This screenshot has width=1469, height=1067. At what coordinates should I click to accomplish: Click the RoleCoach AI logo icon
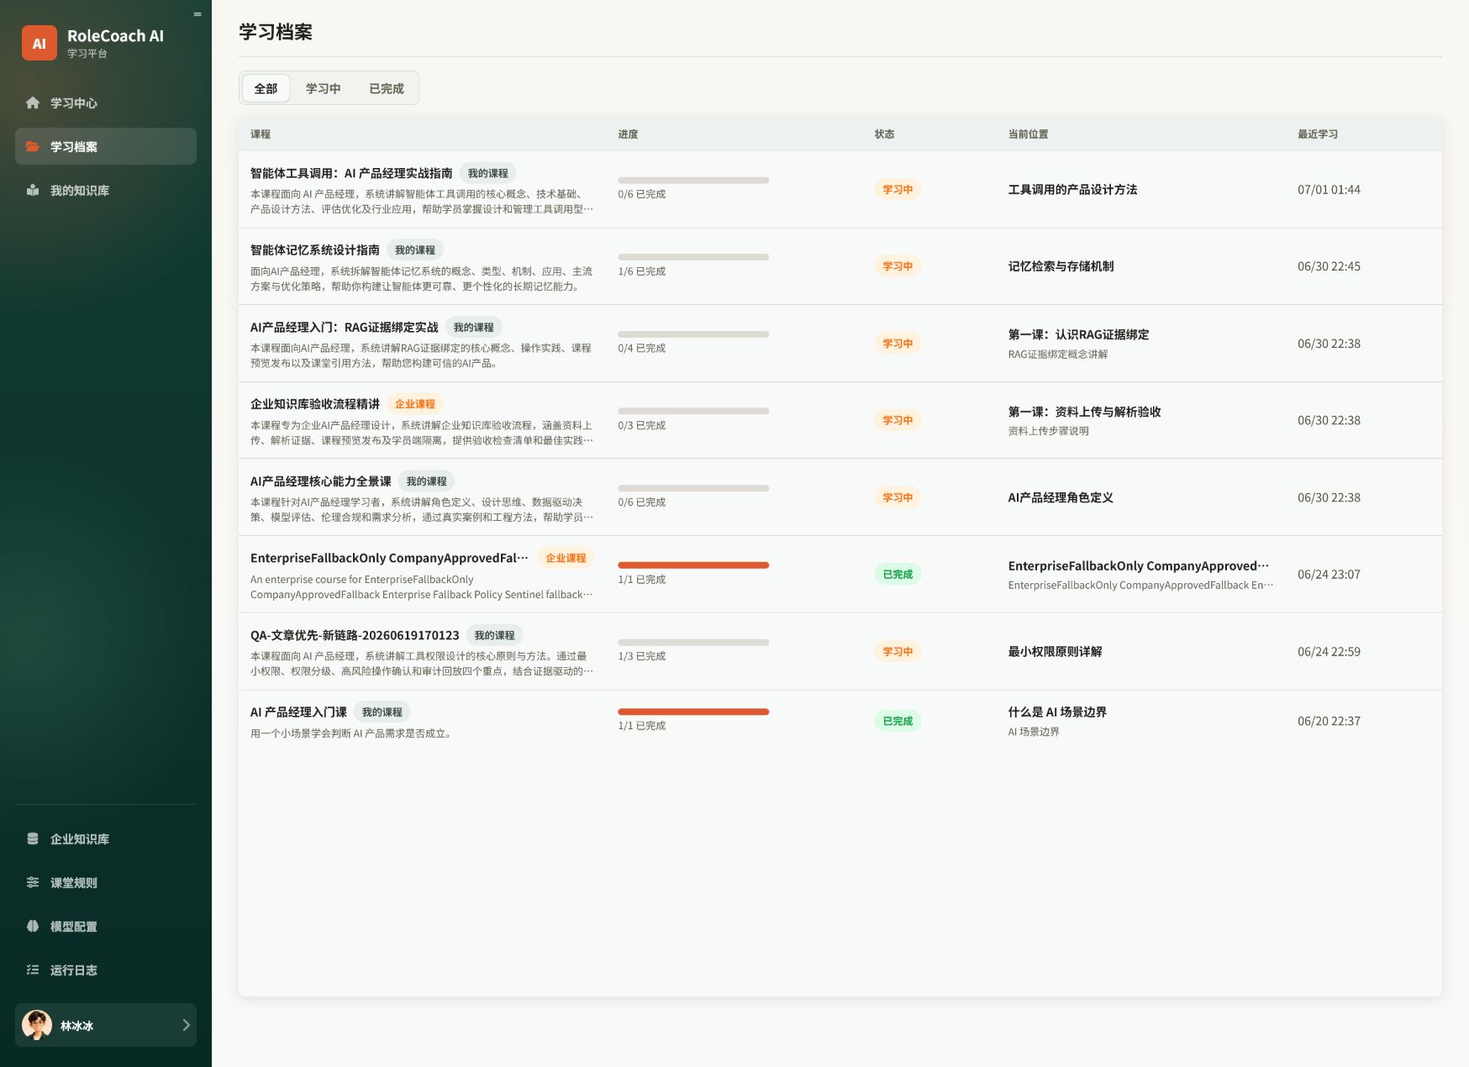(39, 43)
